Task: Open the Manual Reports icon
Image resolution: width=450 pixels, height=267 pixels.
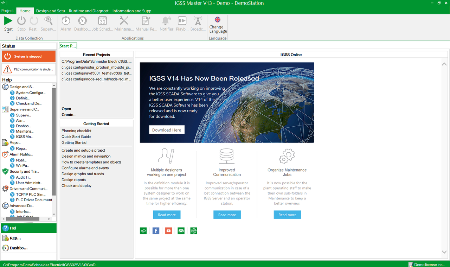Action: (146, 21)
